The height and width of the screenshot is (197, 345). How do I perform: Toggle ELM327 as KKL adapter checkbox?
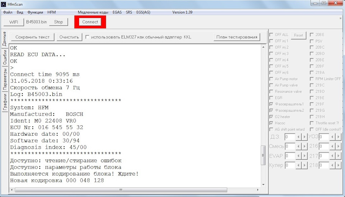tap(87, 37)
